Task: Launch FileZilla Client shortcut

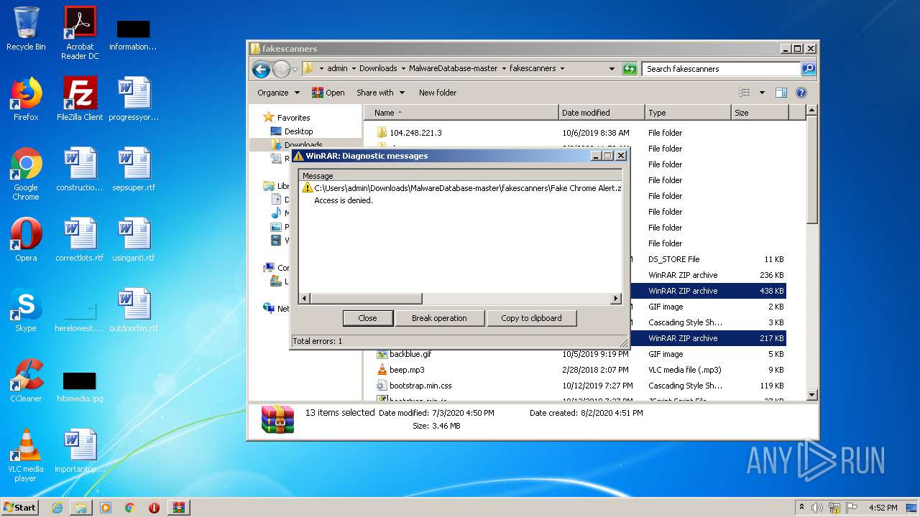Action: pyautogui.click(x=80, y=99)
